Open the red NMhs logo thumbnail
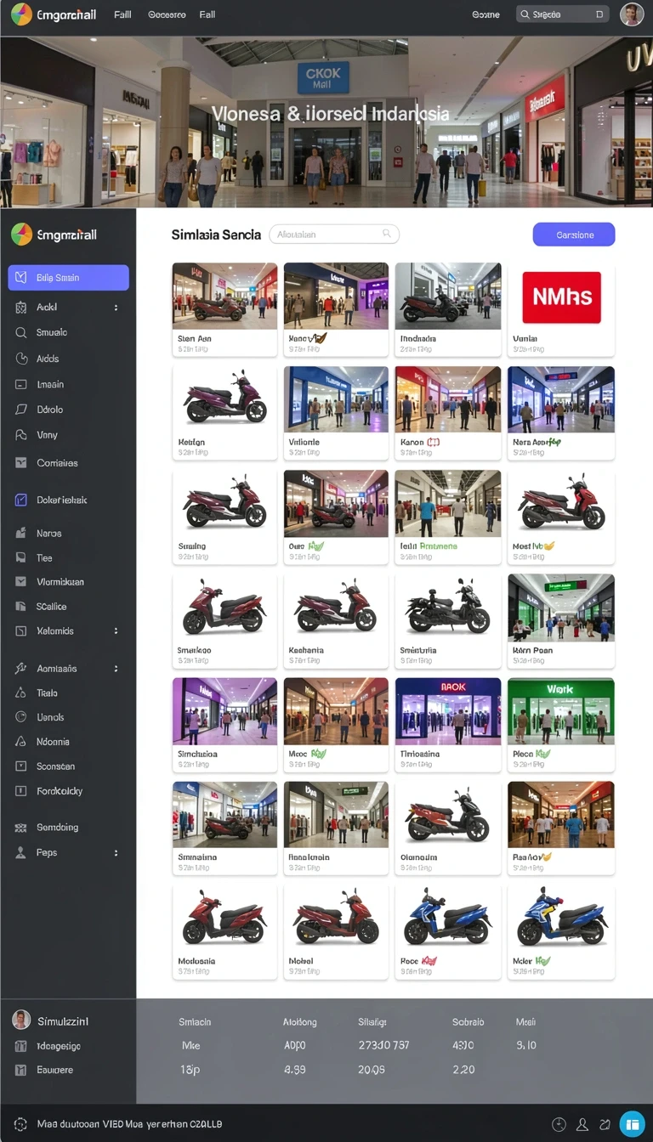 (561, 296)
